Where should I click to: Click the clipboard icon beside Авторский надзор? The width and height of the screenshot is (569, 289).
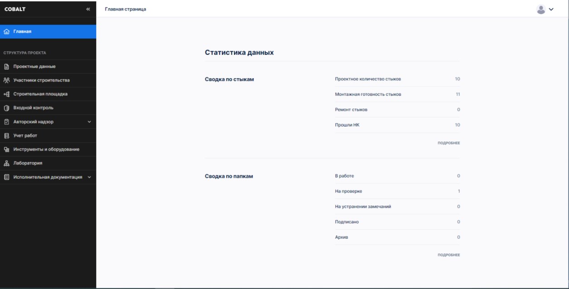pyautogui.click(x=6, y=122)
